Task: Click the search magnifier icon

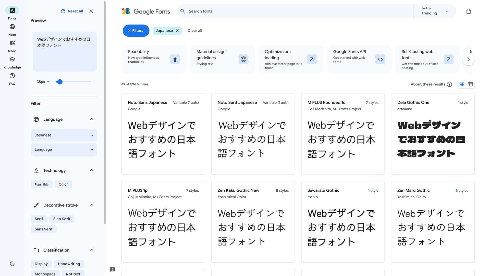Action: tap(182, 11)
